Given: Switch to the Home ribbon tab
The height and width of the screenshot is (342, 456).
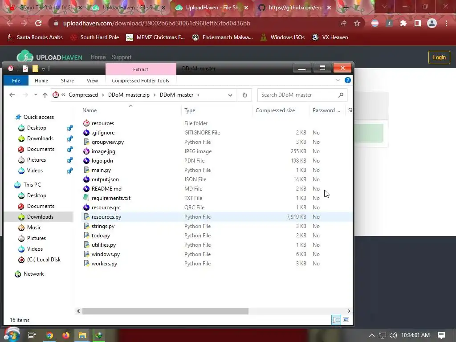Looking at the screenshot, I should [x=41, y=81].
